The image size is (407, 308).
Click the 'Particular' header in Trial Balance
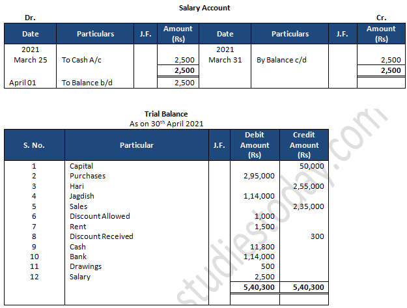pos(137,145)
